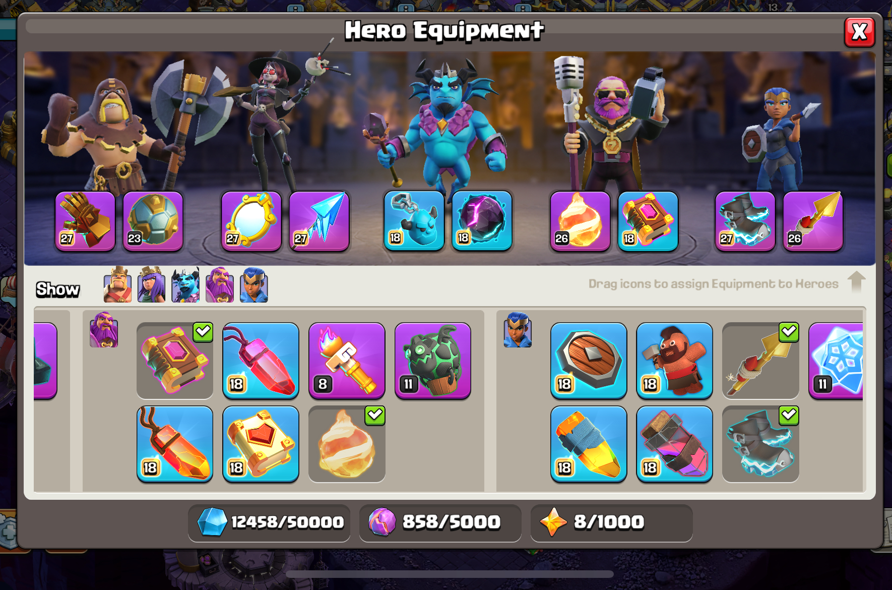Select the Hog Rider Puppet level 18
This screenshot has height=590, width=892.
point(674,361)
